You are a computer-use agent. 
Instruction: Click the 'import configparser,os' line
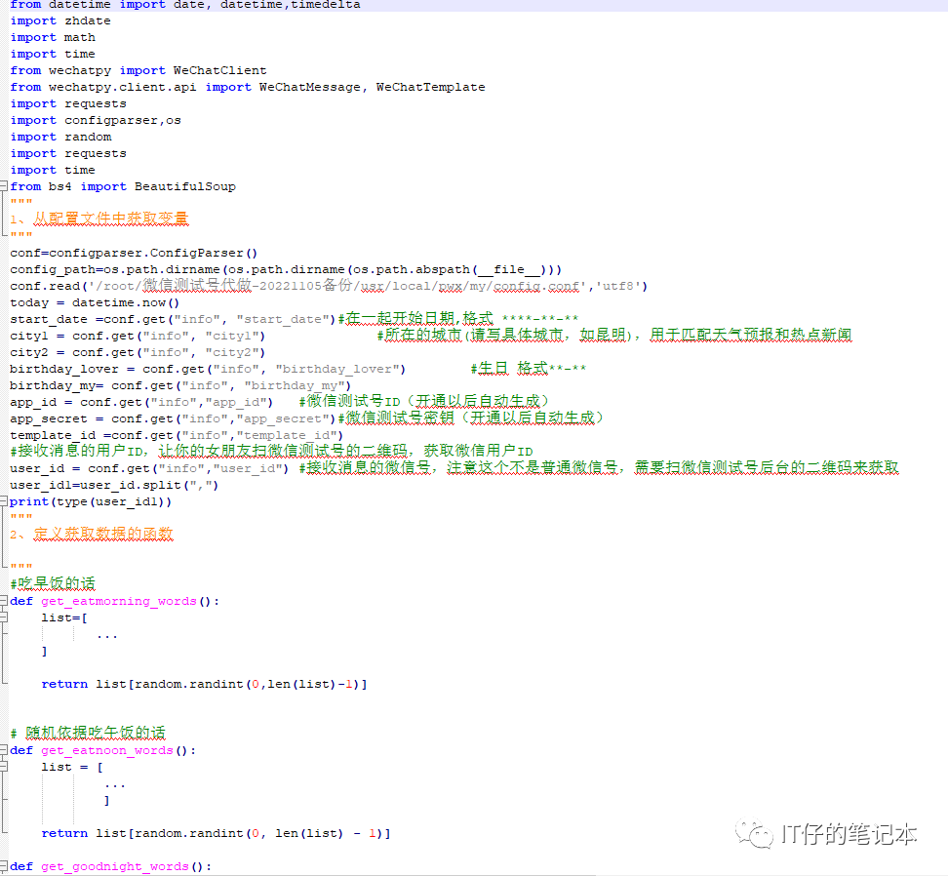tap(96, 120)
